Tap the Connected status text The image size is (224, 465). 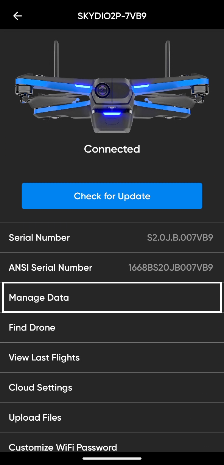pos(112,149)
